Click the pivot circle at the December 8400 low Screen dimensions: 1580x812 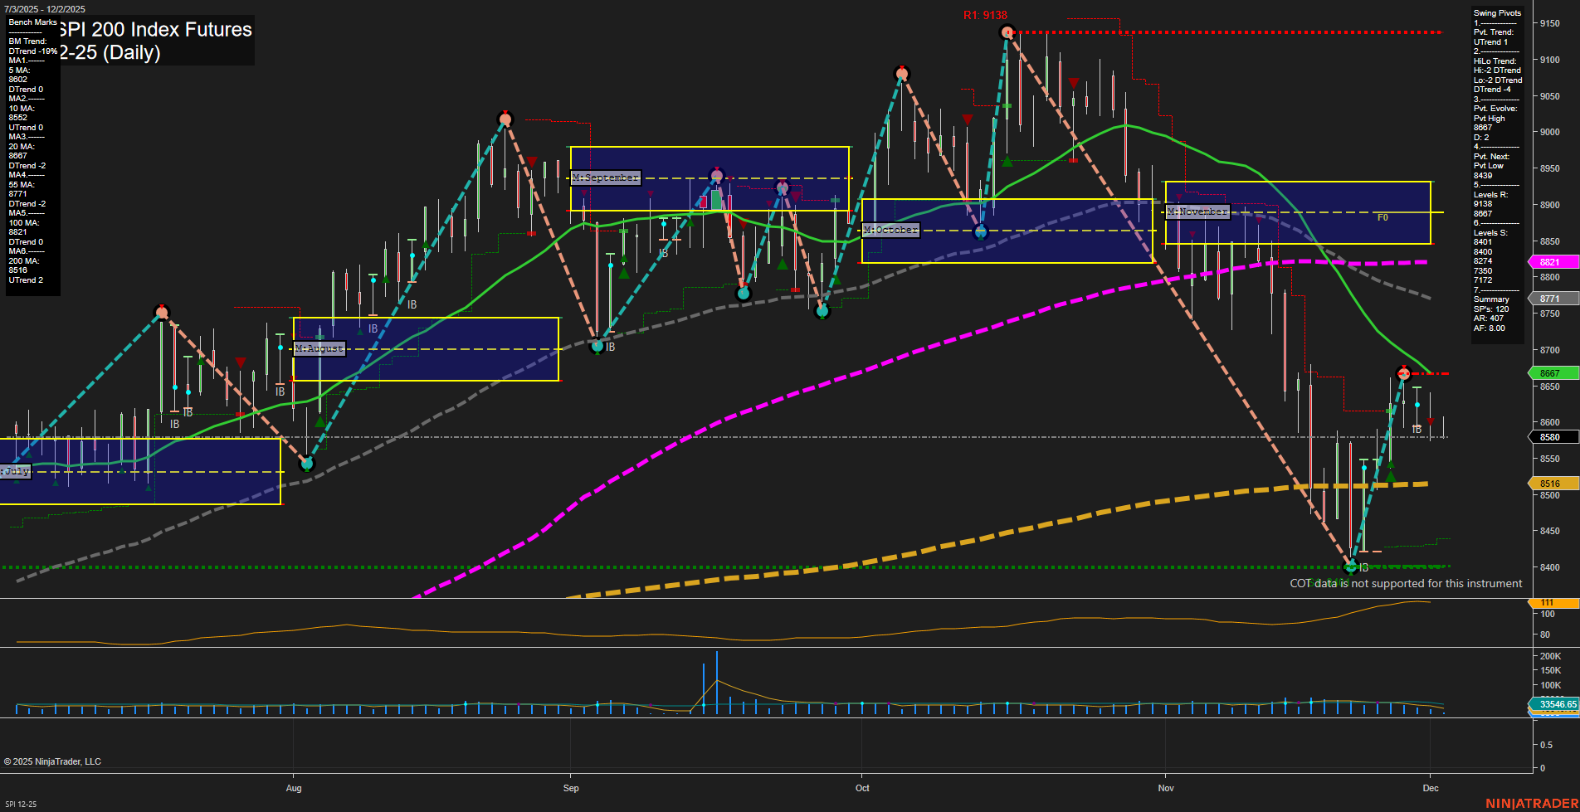pyautogui.click(x=1352, y=567)
